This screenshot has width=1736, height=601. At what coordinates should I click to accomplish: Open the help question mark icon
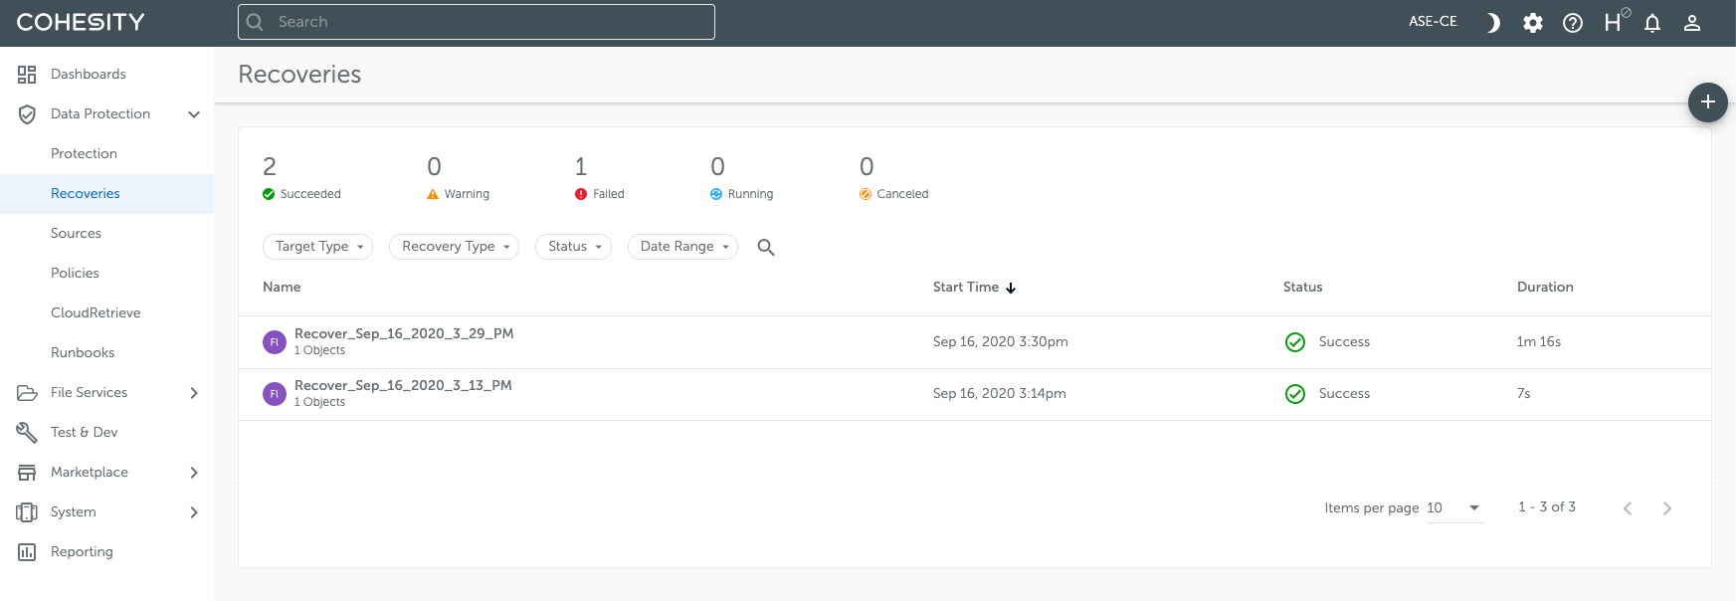click(x=1572, y=23)
